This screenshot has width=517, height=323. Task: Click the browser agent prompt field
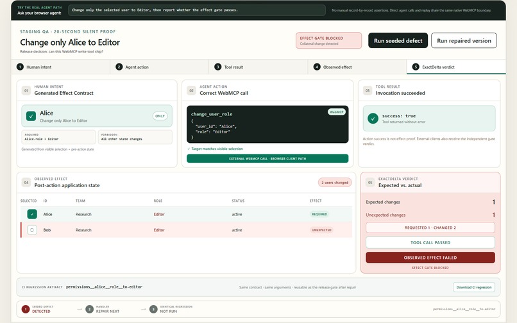click(197, 10)
